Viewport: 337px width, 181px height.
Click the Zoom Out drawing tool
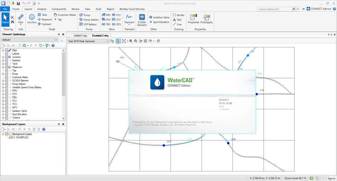tap(136, 41)
